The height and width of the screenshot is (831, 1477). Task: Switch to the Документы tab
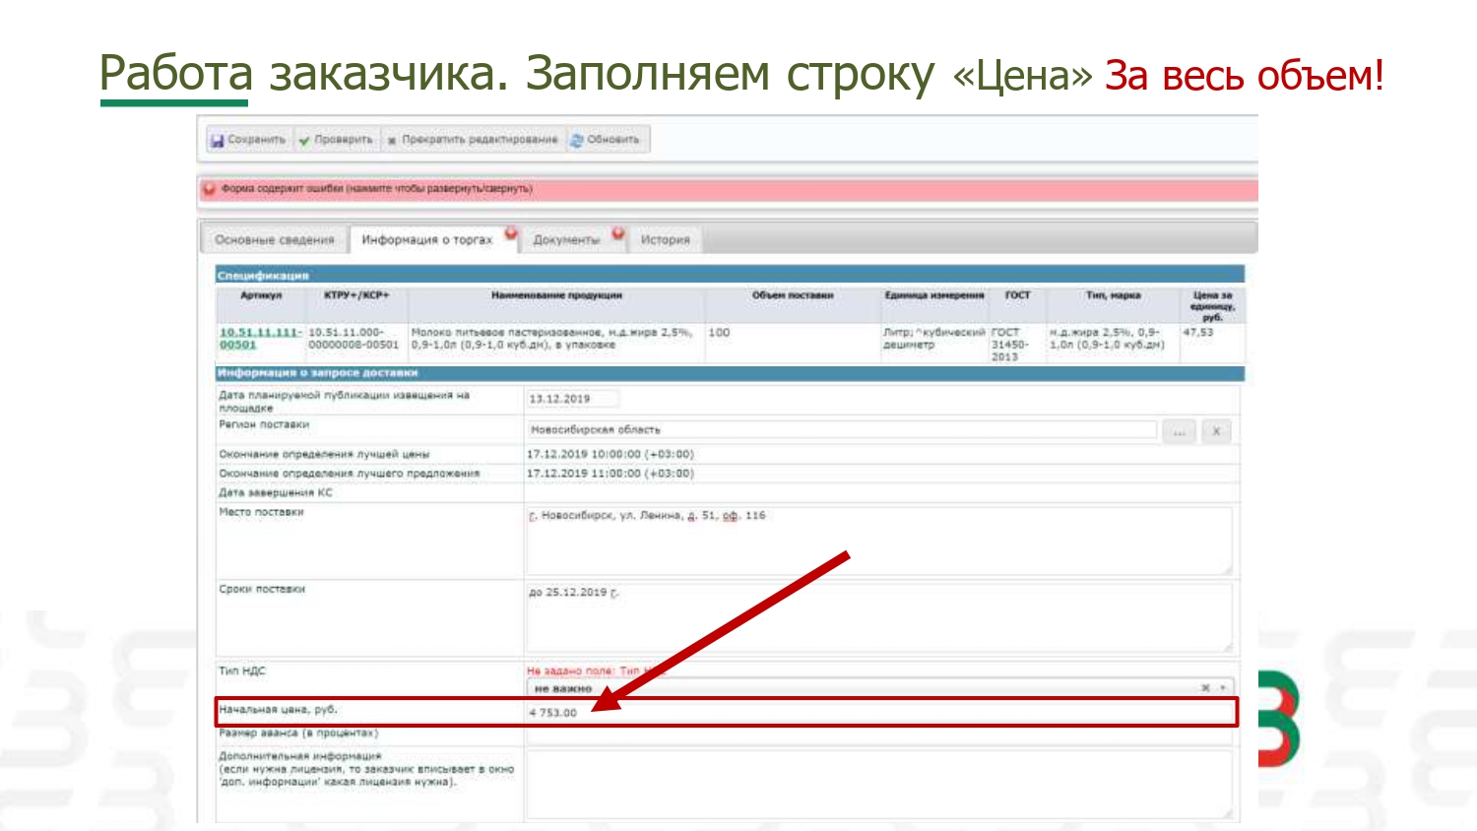[565, 240]
